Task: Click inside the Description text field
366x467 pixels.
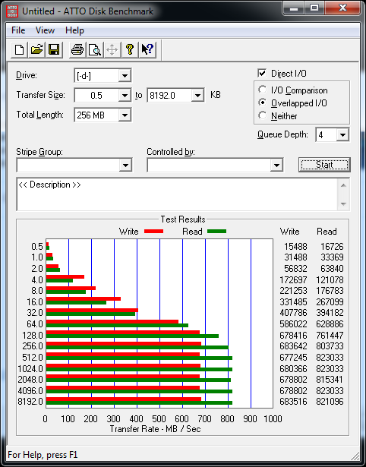Action: point(178,194)
